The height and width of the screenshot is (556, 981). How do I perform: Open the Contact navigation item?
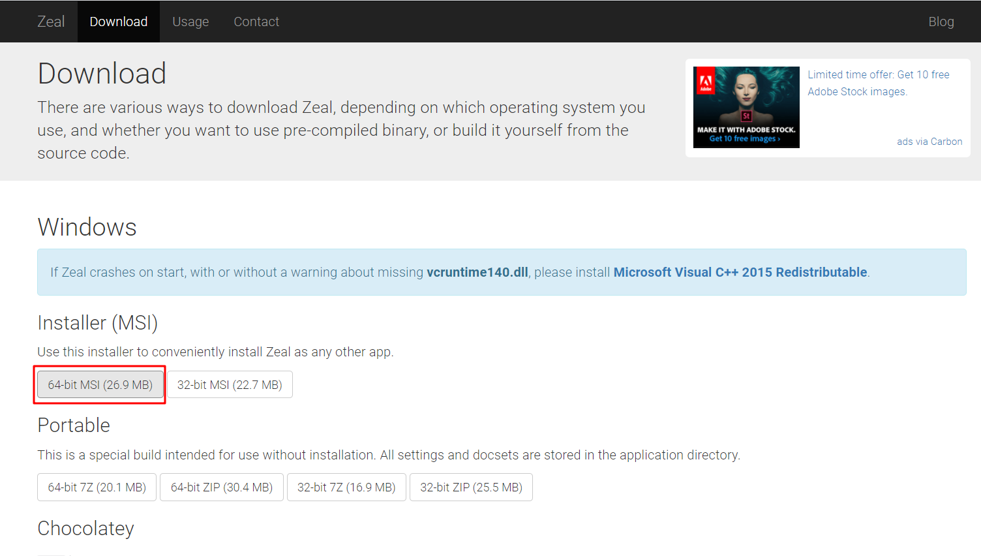coord(256,22)
